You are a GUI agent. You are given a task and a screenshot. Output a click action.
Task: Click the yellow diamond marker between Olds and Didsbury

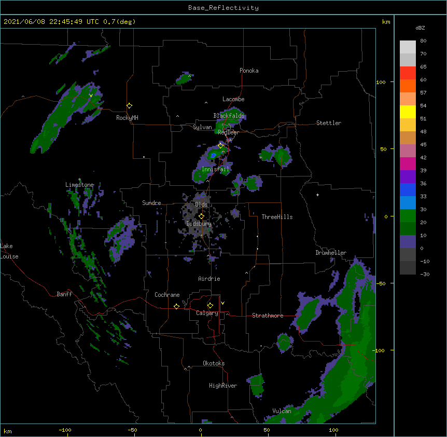pyautogui.click(x=201, y=216)
